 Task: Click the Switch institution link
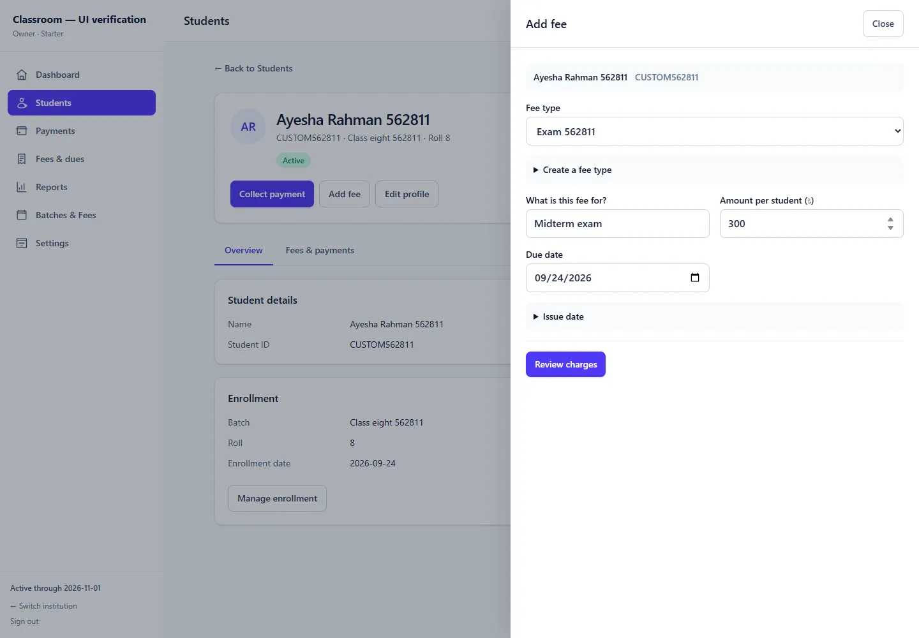[43, 606]
